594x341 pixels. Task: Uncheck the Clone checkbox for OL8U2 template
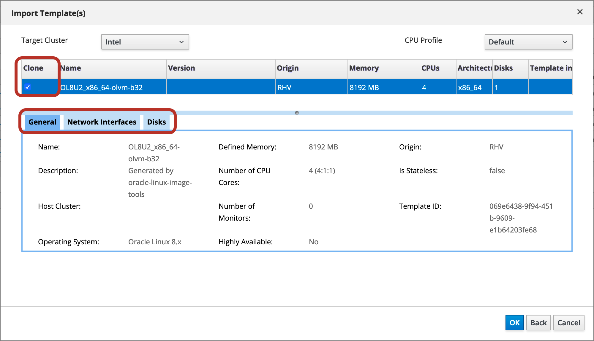pos(28,87)
